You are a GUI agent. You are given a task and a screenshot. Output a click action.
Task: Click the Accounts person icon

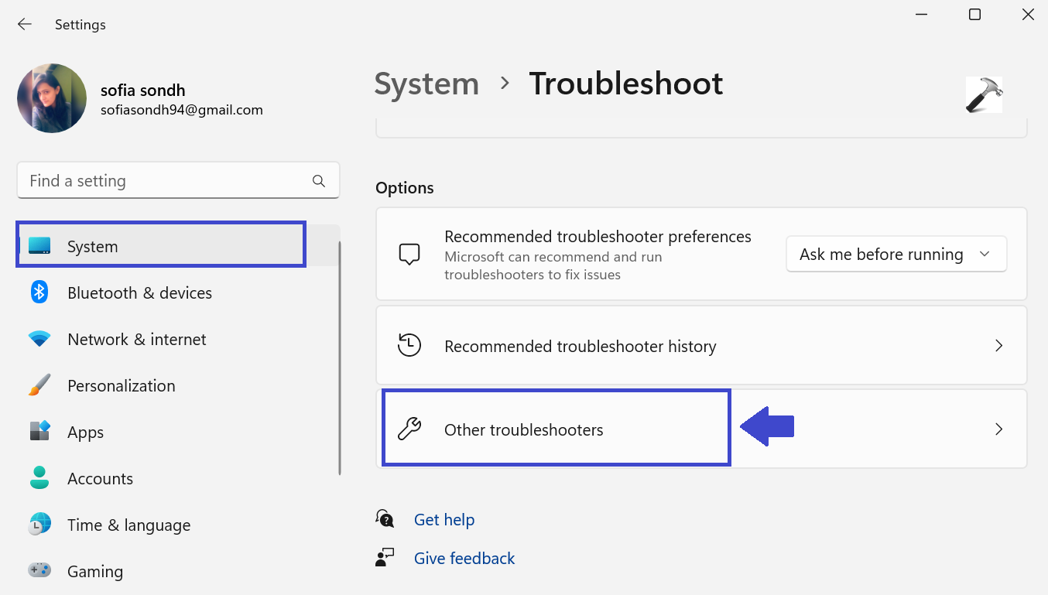click(x=39, y=477)
